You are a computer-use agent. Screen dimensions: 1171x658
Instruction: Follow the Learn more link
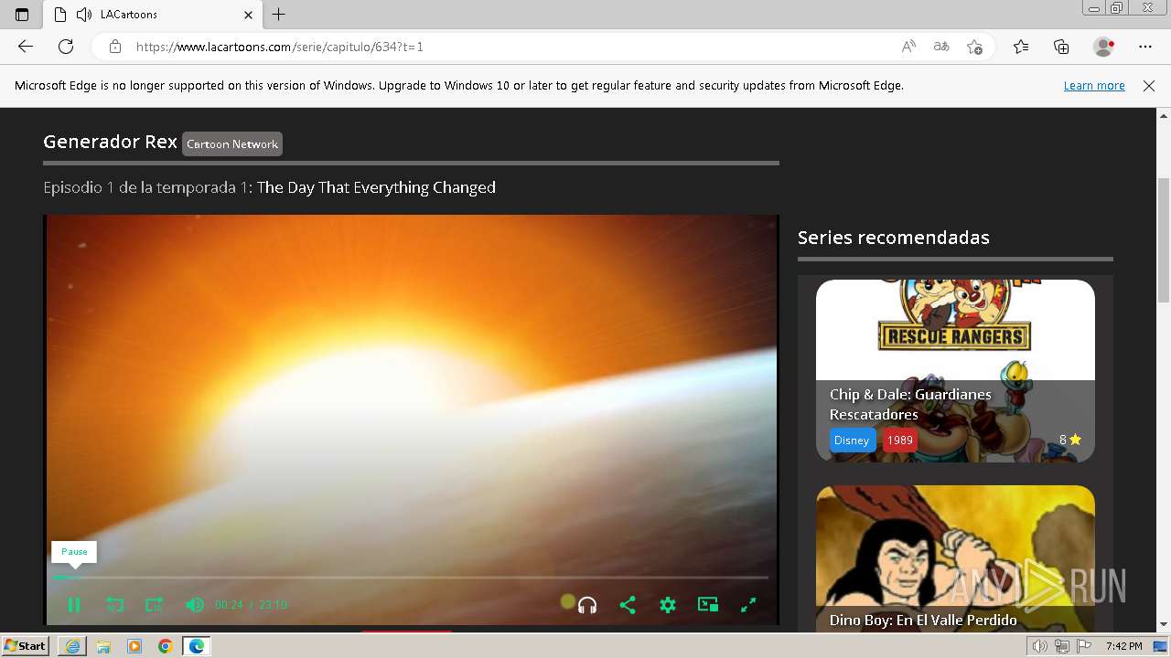coord(1094,86)
